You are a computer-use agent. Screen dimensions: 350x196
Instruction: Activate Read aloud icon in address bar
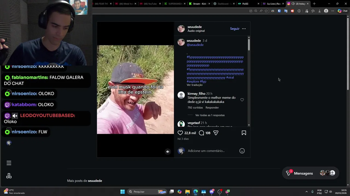tap(261, 11)
